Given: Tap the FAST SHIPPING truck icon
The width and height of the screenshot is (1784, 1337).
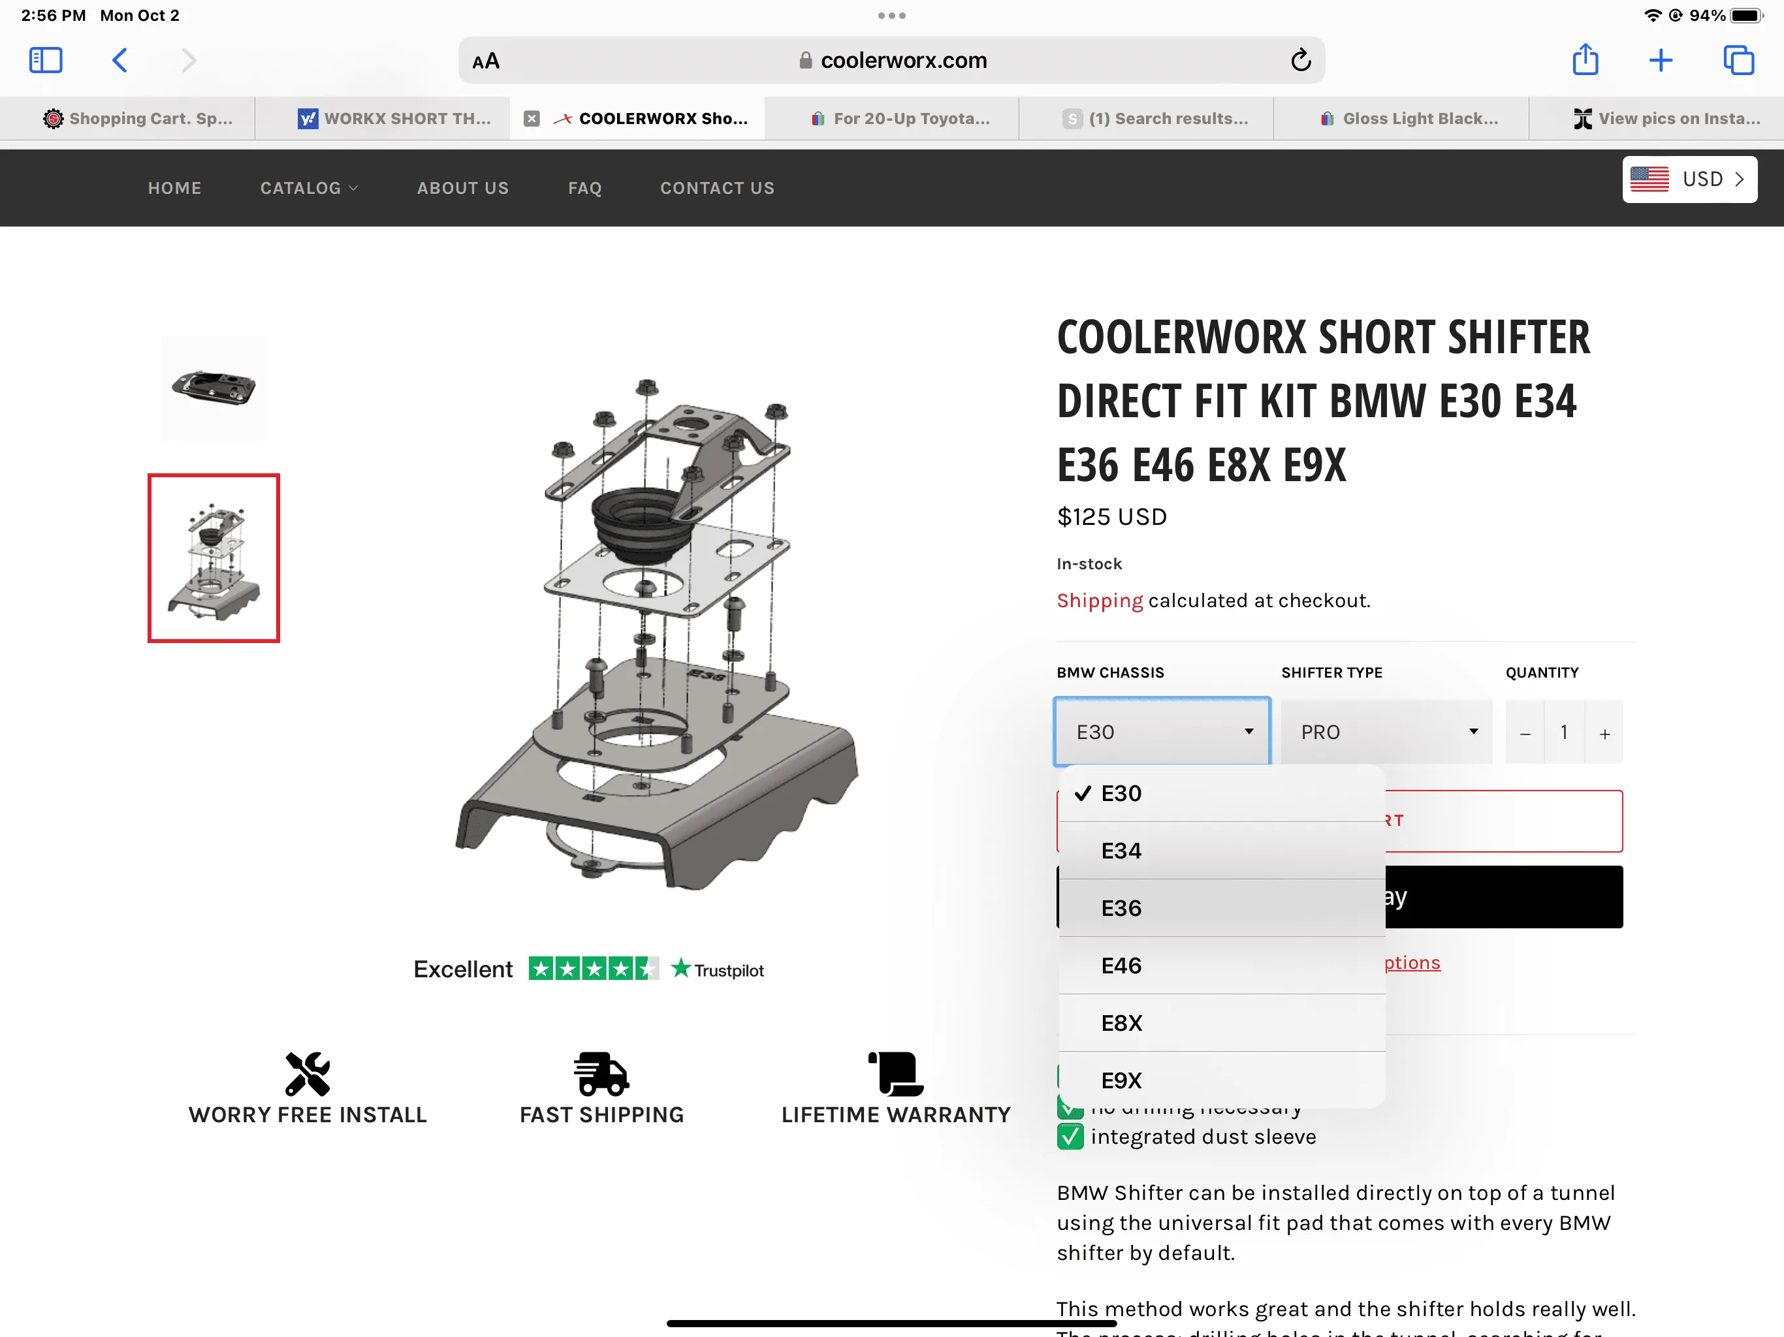Looking at the screenshot, I should [x=601, y=1074].
